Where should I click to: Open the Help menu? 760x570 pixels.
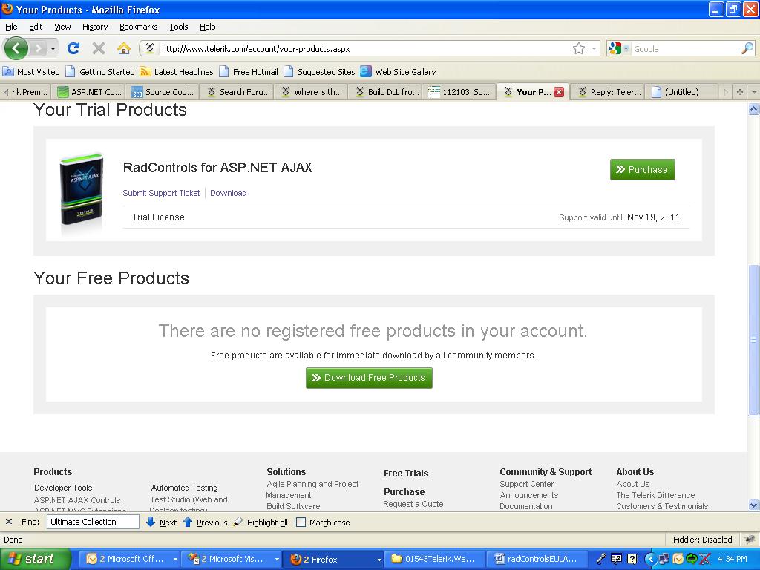point(208,27)
